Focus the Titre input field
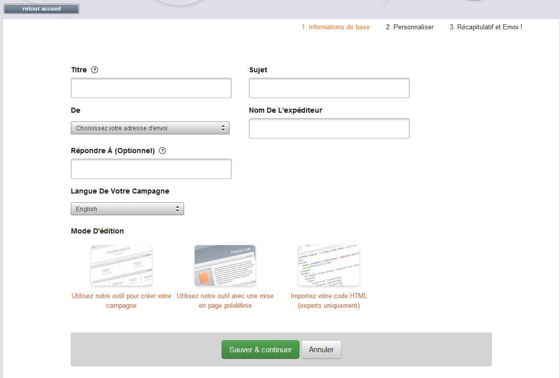Image resolution: width=560 pixels, height=378 pixels. tap(151, 88)
